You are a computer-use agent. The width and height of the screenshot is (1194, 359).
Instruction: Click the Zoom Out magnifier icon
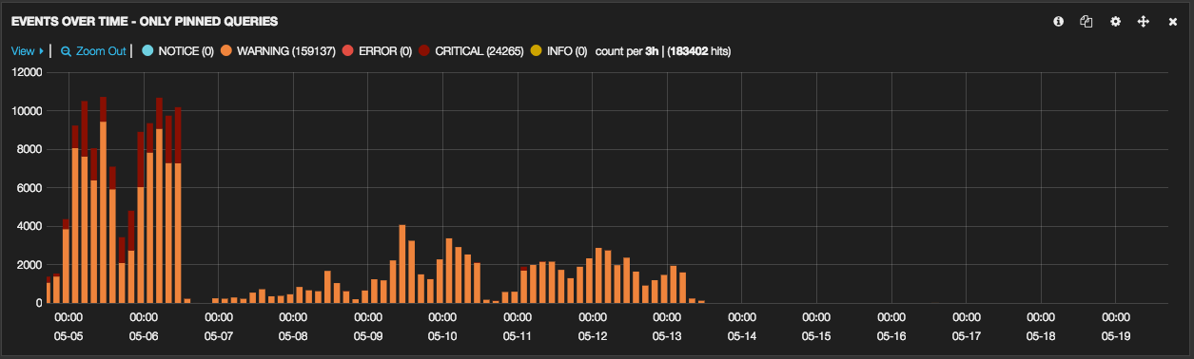pos(66,51)
